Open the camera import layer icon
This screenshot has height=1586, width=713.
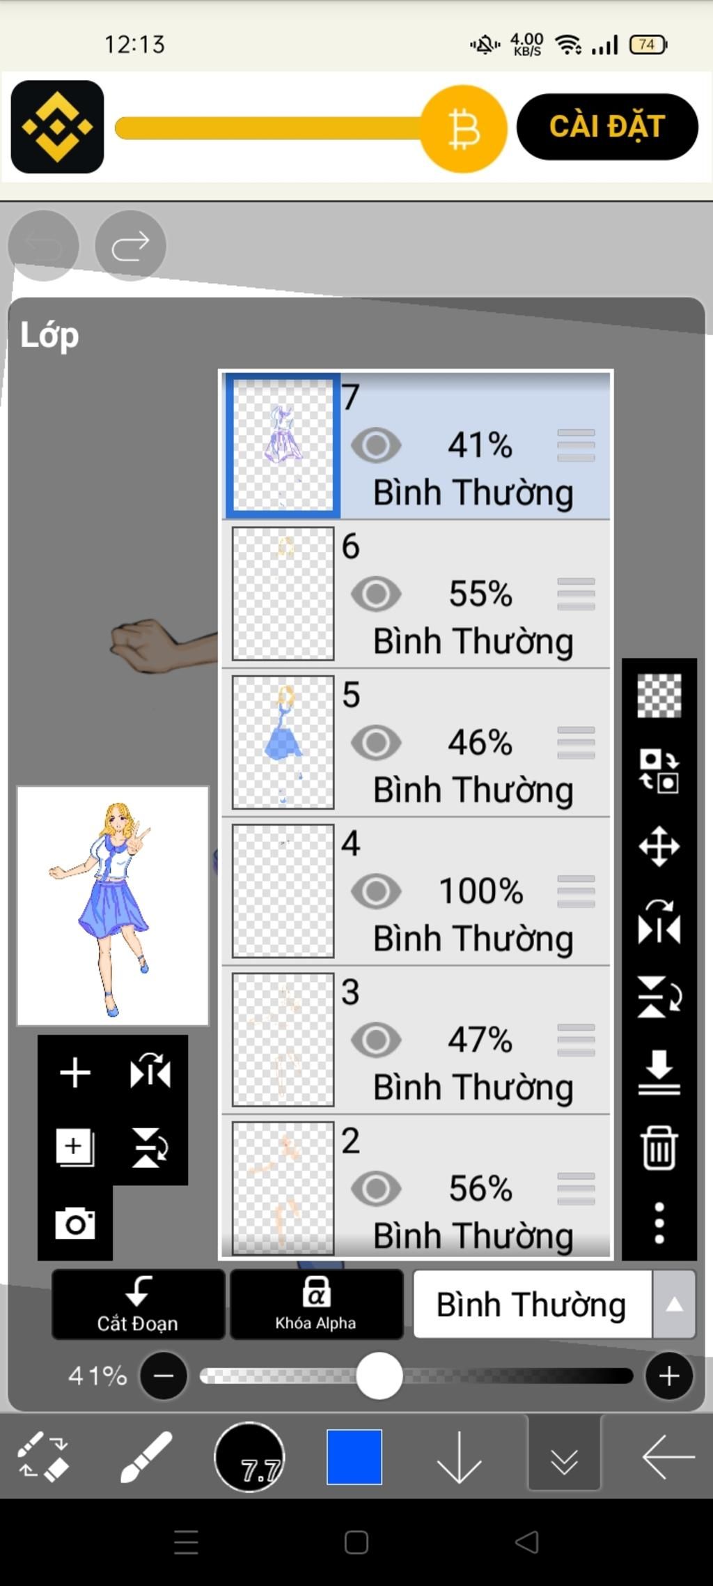[75, 1223]
